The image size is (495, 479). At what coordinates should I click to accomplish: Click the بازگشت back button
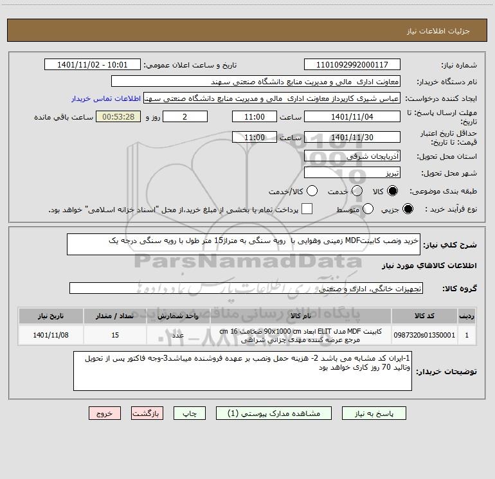(147, 413)
